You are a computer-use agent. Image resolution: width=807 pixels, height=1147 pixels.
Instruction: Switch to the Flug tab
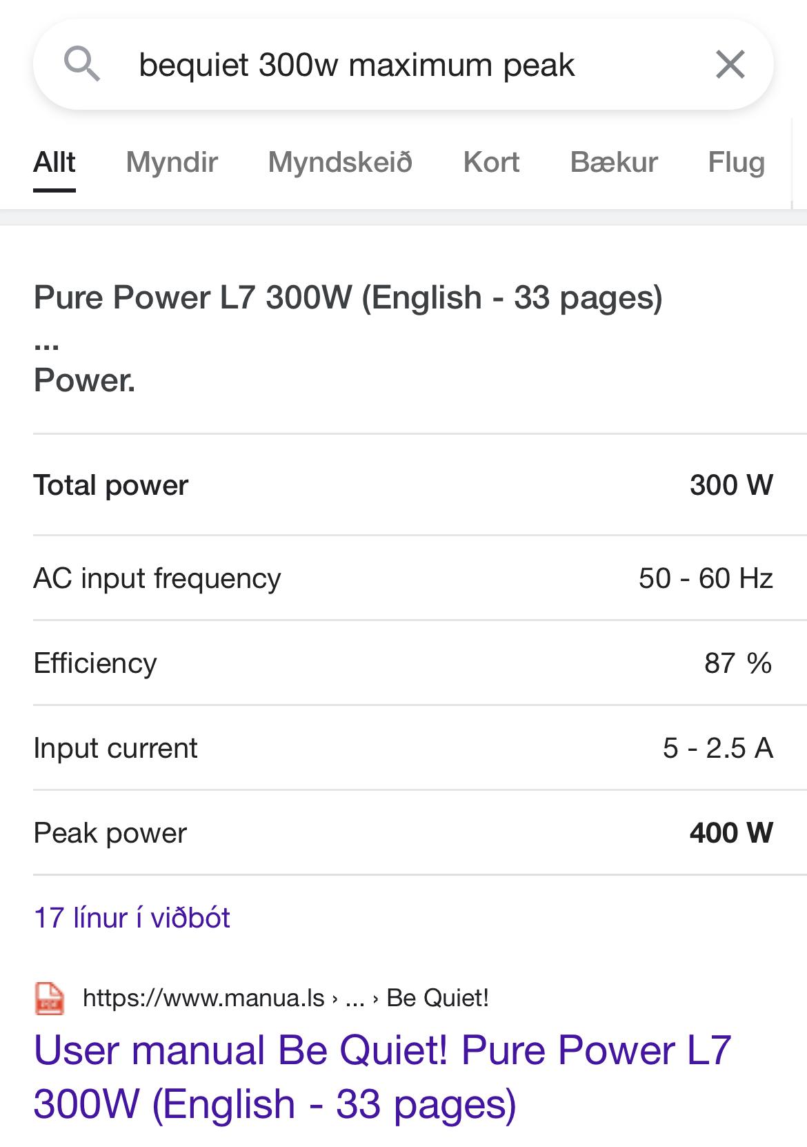(736, 162)
